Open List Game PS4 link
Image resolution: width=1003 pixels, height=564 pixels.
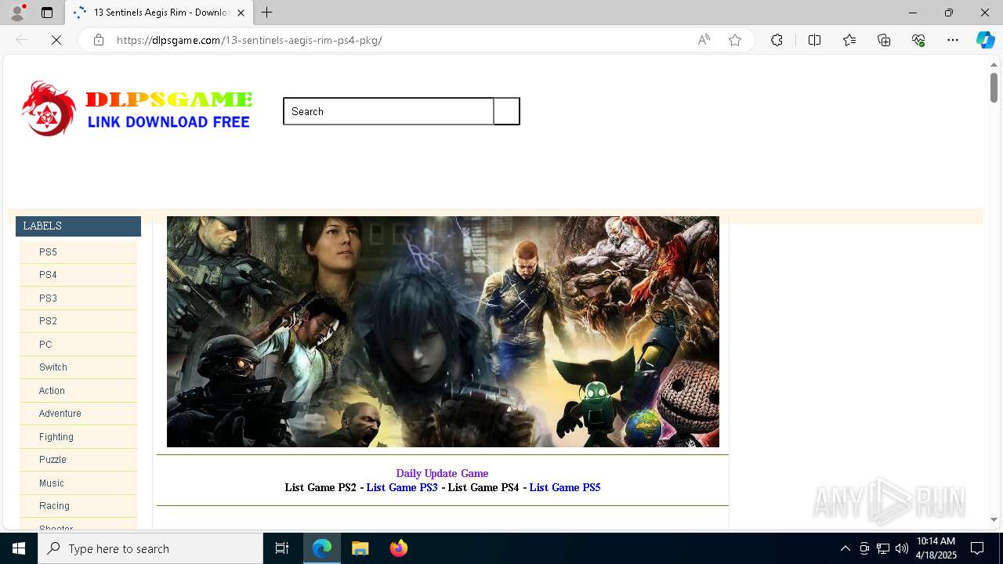[483, 487]
